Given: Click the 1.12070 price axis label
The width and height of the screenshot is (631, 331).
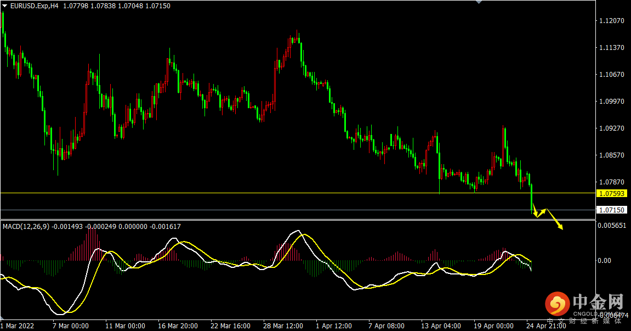Looking at the screenshot, I should pos(612,21).
